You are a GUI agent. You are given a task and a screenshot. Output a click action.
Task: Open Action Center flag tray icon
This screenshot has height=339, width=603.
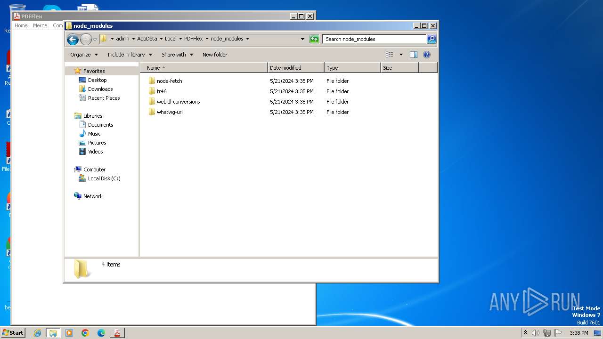pyautogui.click(x=558, y=333)
